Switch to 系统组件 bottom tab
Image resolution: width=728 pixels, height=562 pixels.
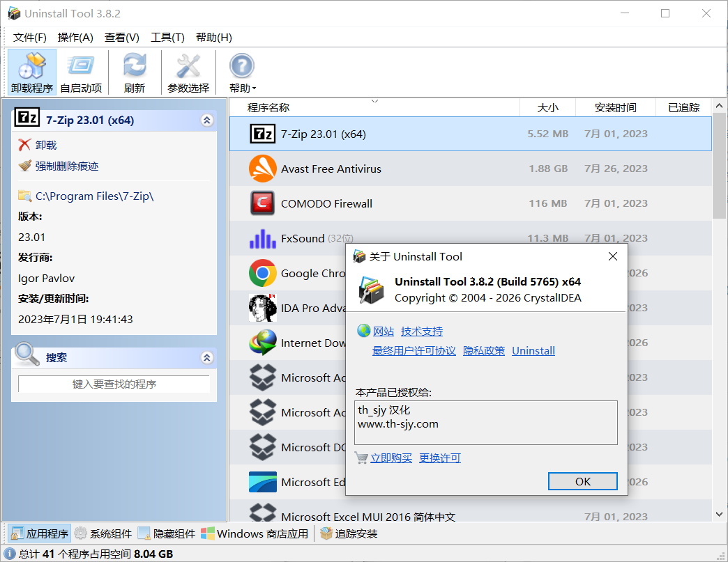click(103, 533)
